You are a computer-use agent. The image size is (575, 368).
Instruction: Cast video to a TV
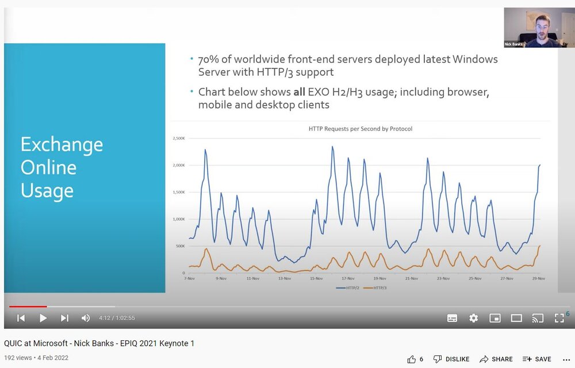pos(538,318)
